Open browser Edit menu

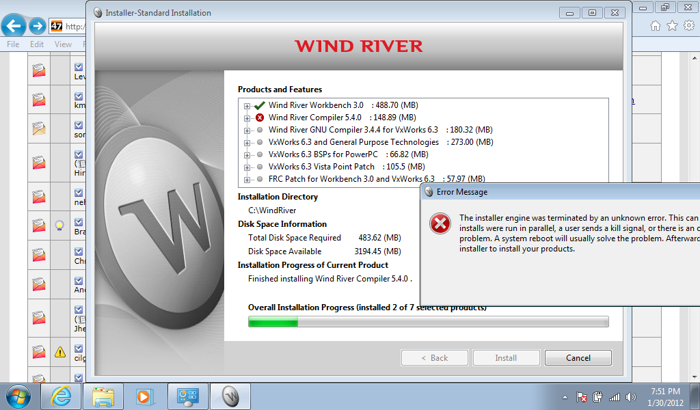[x=37, y=44]
